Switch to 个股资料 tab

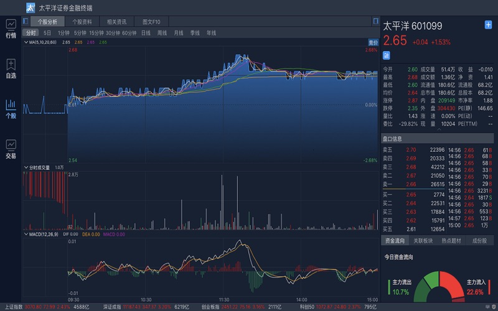[x=82, y=22]
